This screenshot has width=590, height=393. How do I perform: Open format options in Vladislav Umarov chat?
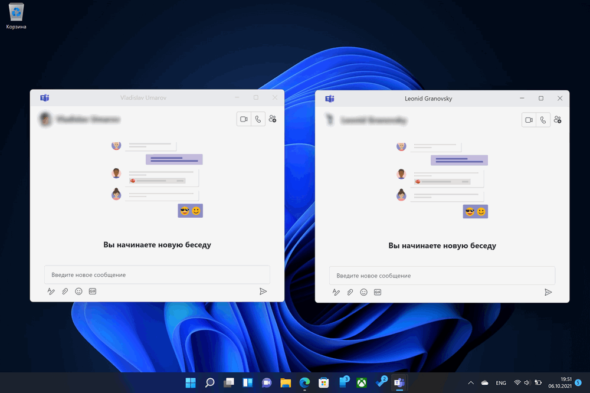pos(51,292)
